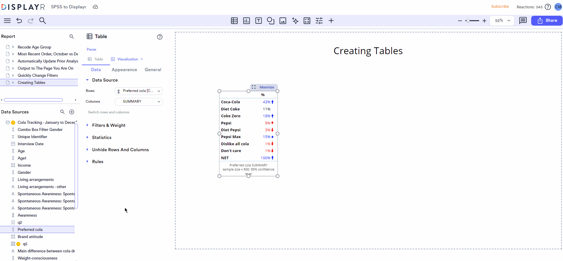Image resolution: width=563 pixels, height=261 pixels.
Task: Add a text box from toolbar
Action: 259,21
